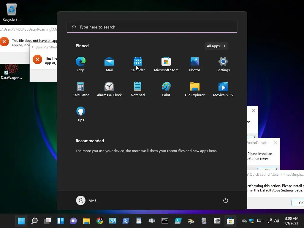
Task: Open the Power options button
Action: pos(226,200)
